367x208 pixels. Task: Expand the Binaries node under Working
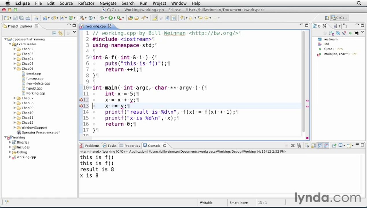[x=10, y=142]
